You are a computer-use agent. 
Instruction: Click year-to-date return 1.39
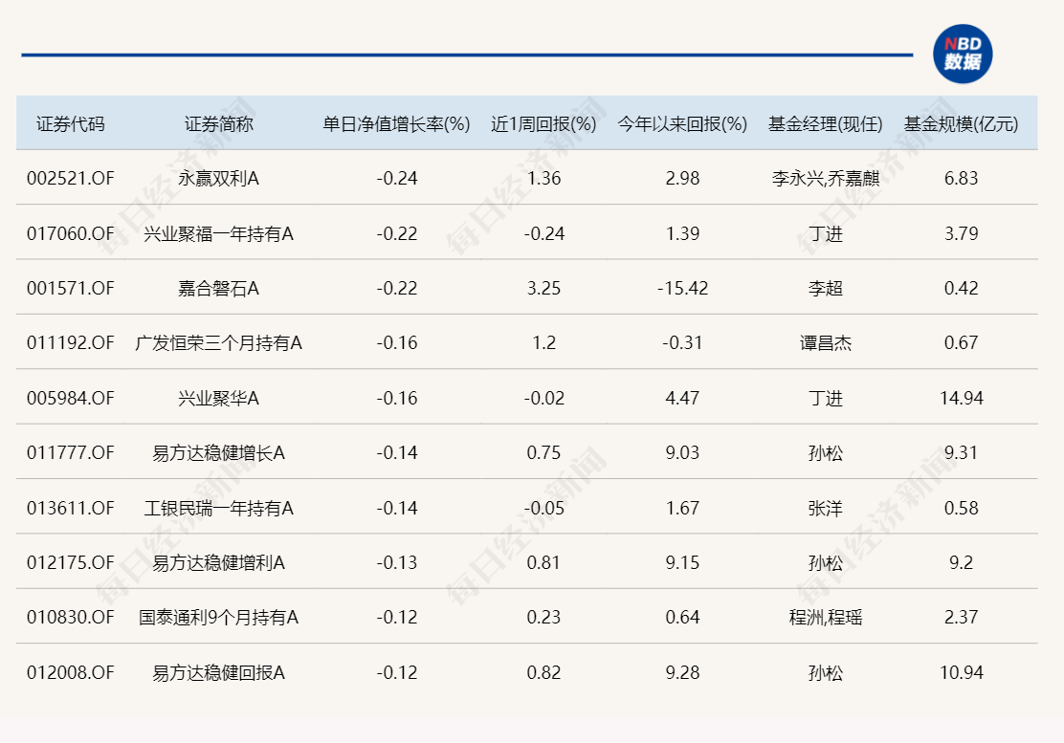coord(682,234)
